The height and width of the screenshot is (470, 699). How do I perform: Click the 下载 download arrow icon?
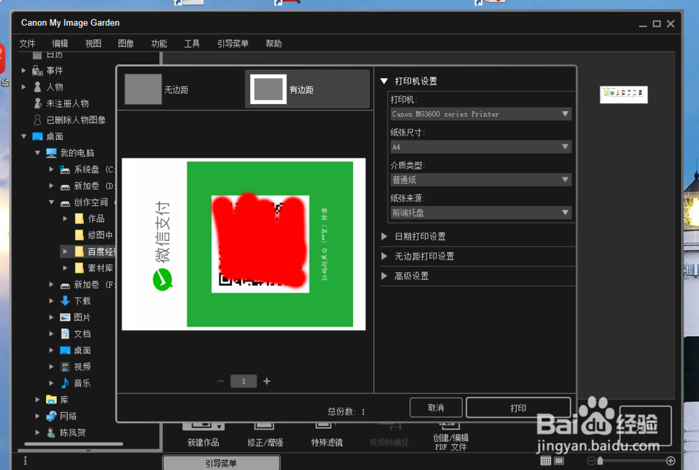[65, 301]
